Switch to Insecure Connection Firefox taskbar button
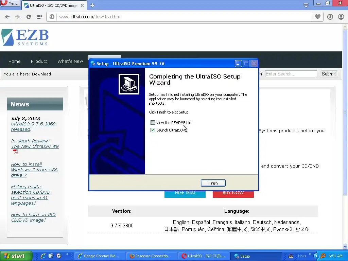348x261 pixels. (152, 256)
